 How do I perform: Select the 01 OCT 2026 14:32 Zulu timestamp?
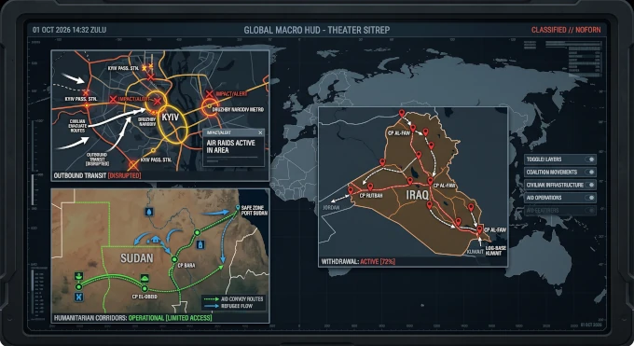[x=70, y=30]
